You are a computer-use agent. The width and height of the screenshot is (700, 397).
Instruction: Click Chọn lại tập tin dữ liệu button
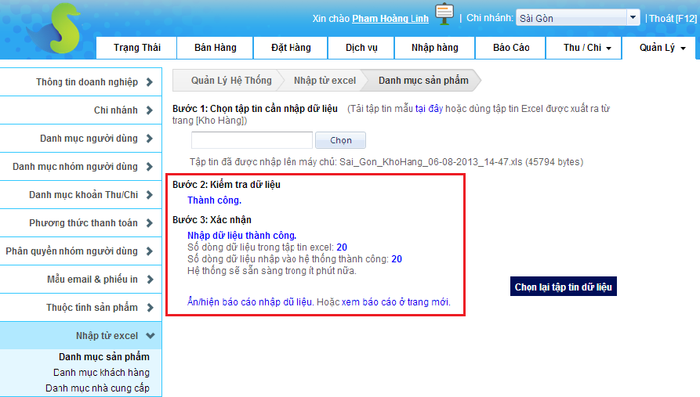click(564, 287)
